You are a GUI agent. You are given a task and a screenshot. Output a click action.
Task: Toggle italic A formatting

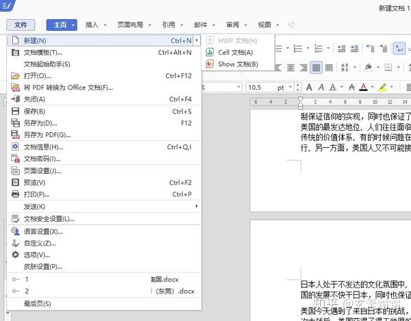click(321, 87)
